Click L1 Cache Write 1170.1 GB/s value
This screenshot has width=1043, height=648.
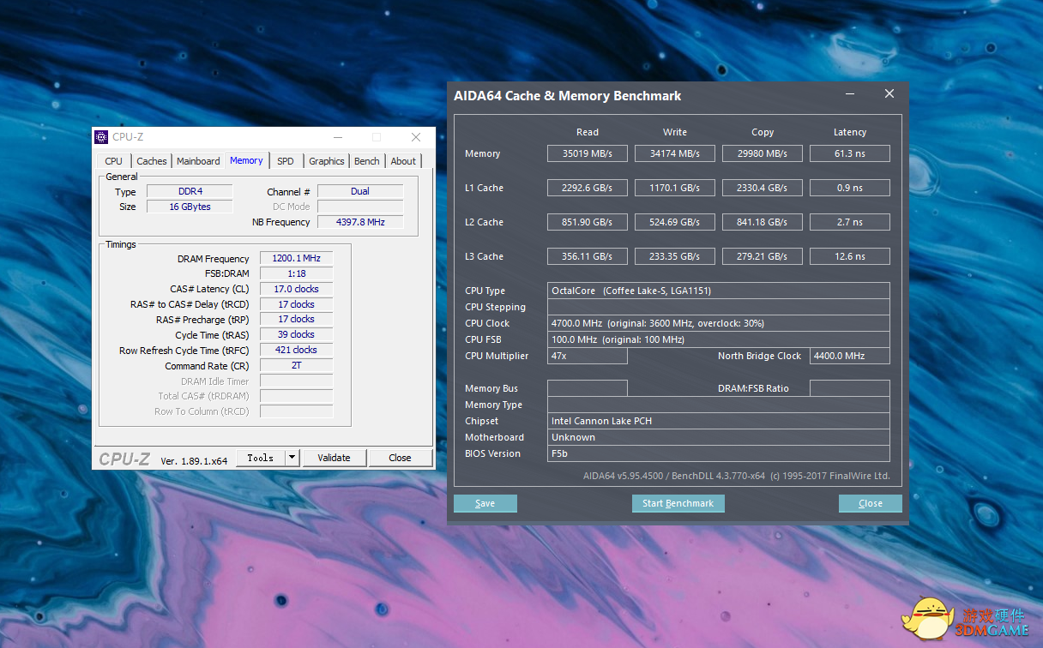pos(675,188)
